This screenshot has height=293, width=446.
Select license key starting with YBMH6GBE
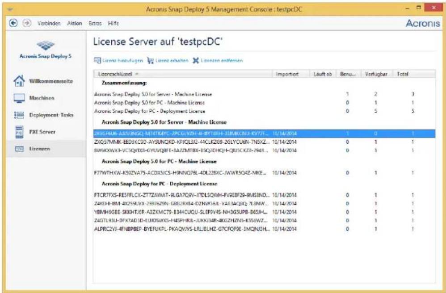coord(264,212)
